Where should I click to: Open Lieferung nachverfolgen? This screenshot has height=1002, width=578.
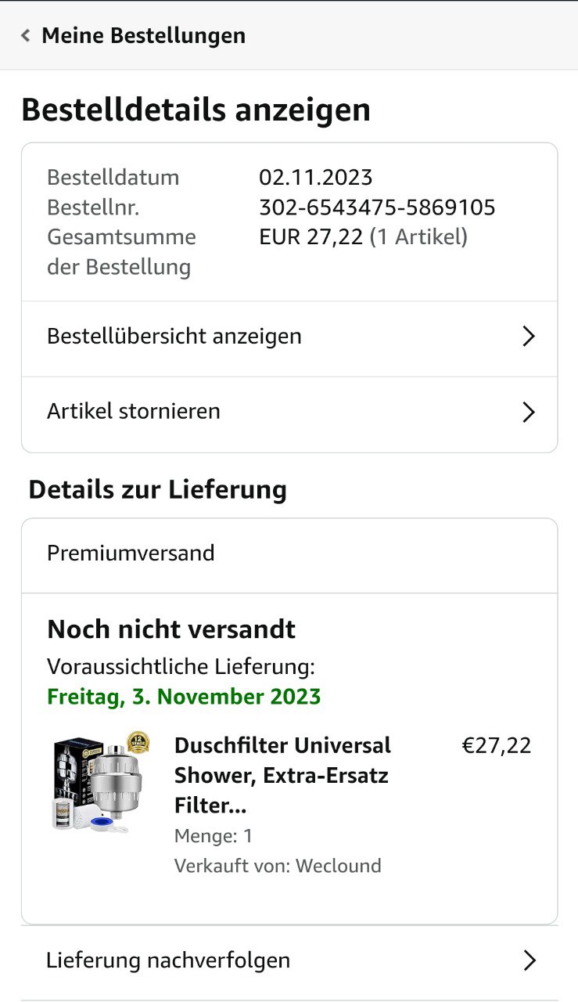tap(168, 961)
